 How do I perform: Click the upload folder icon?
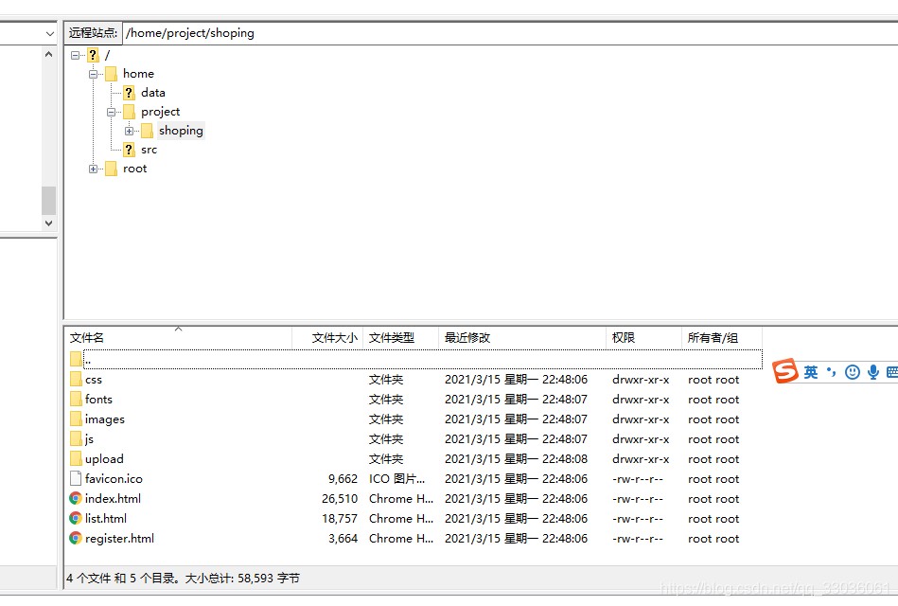[76, 458]
